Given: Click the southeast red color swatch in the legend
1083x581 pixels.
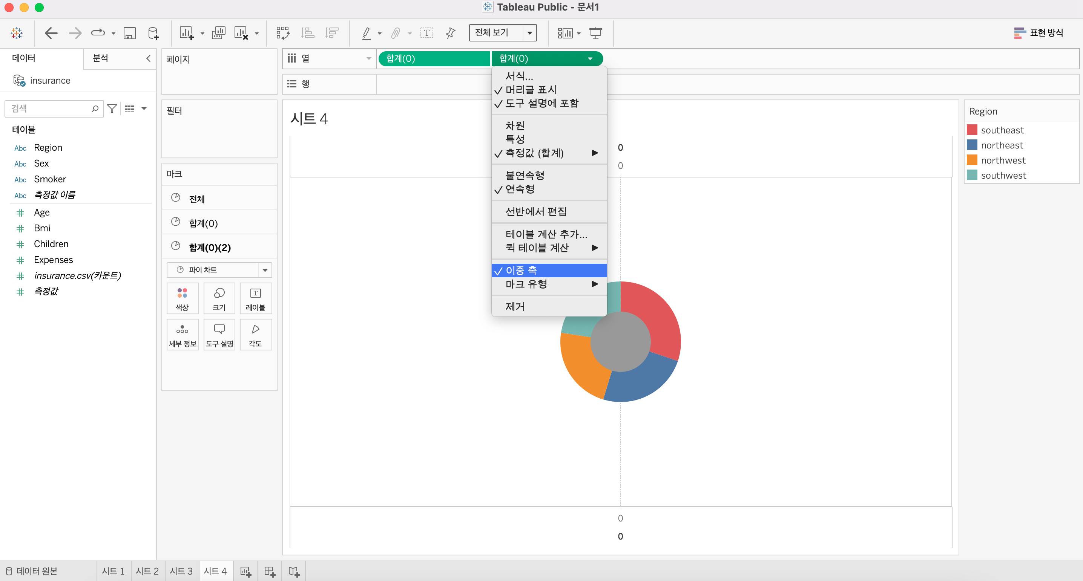Looking at the screenshot, I should point(972,130).
